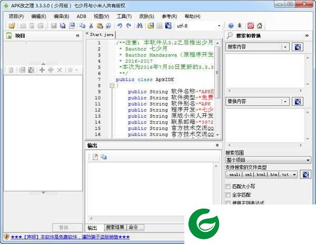The image size is (316, 244).
Task: Open the 替换内容 dropdown arrow
Action: pyautogui.click(x=285, y=101)
